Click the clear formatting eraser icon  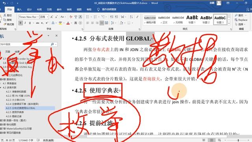click(71, 17)
